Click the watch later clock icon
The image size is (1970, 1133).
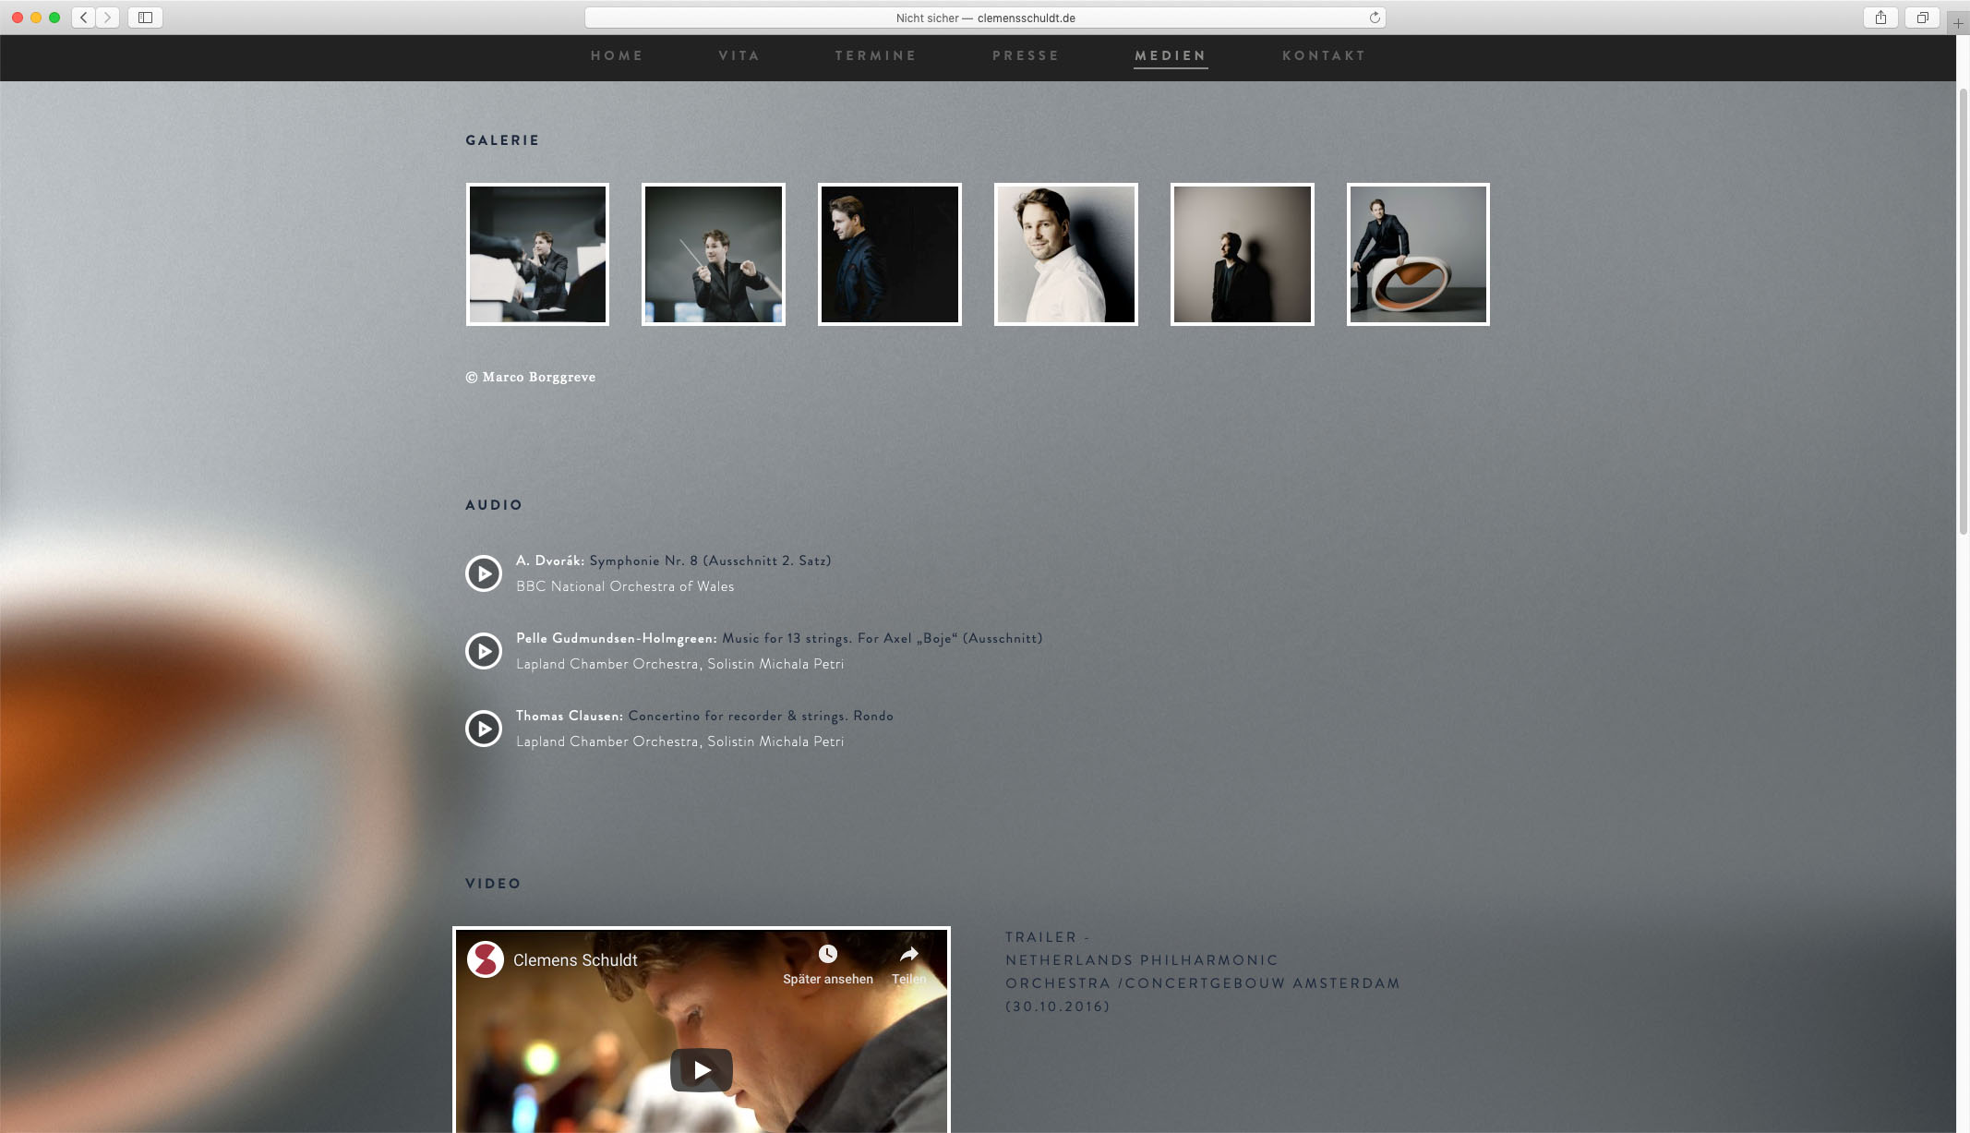(827, 954)
